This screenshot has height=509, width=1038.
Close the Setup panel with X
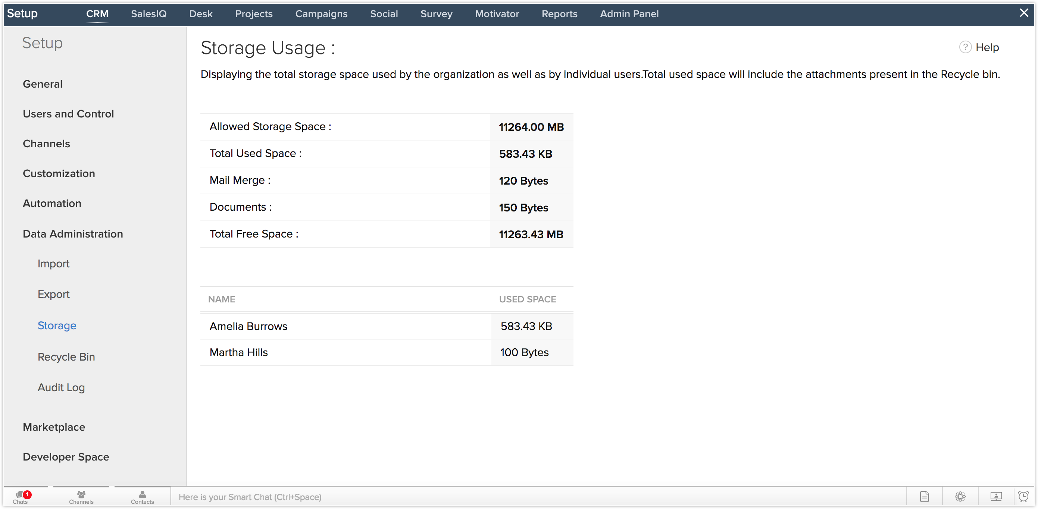[1023, 13]
